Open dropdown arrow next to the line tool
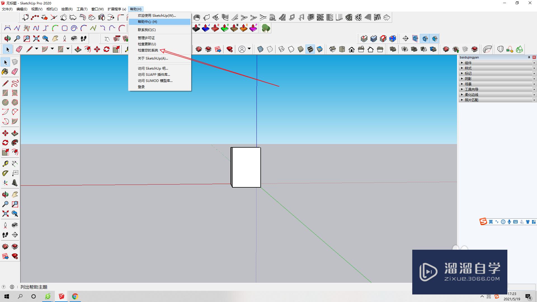The width and height of the screenshot is (537, 302). point(36,49)
